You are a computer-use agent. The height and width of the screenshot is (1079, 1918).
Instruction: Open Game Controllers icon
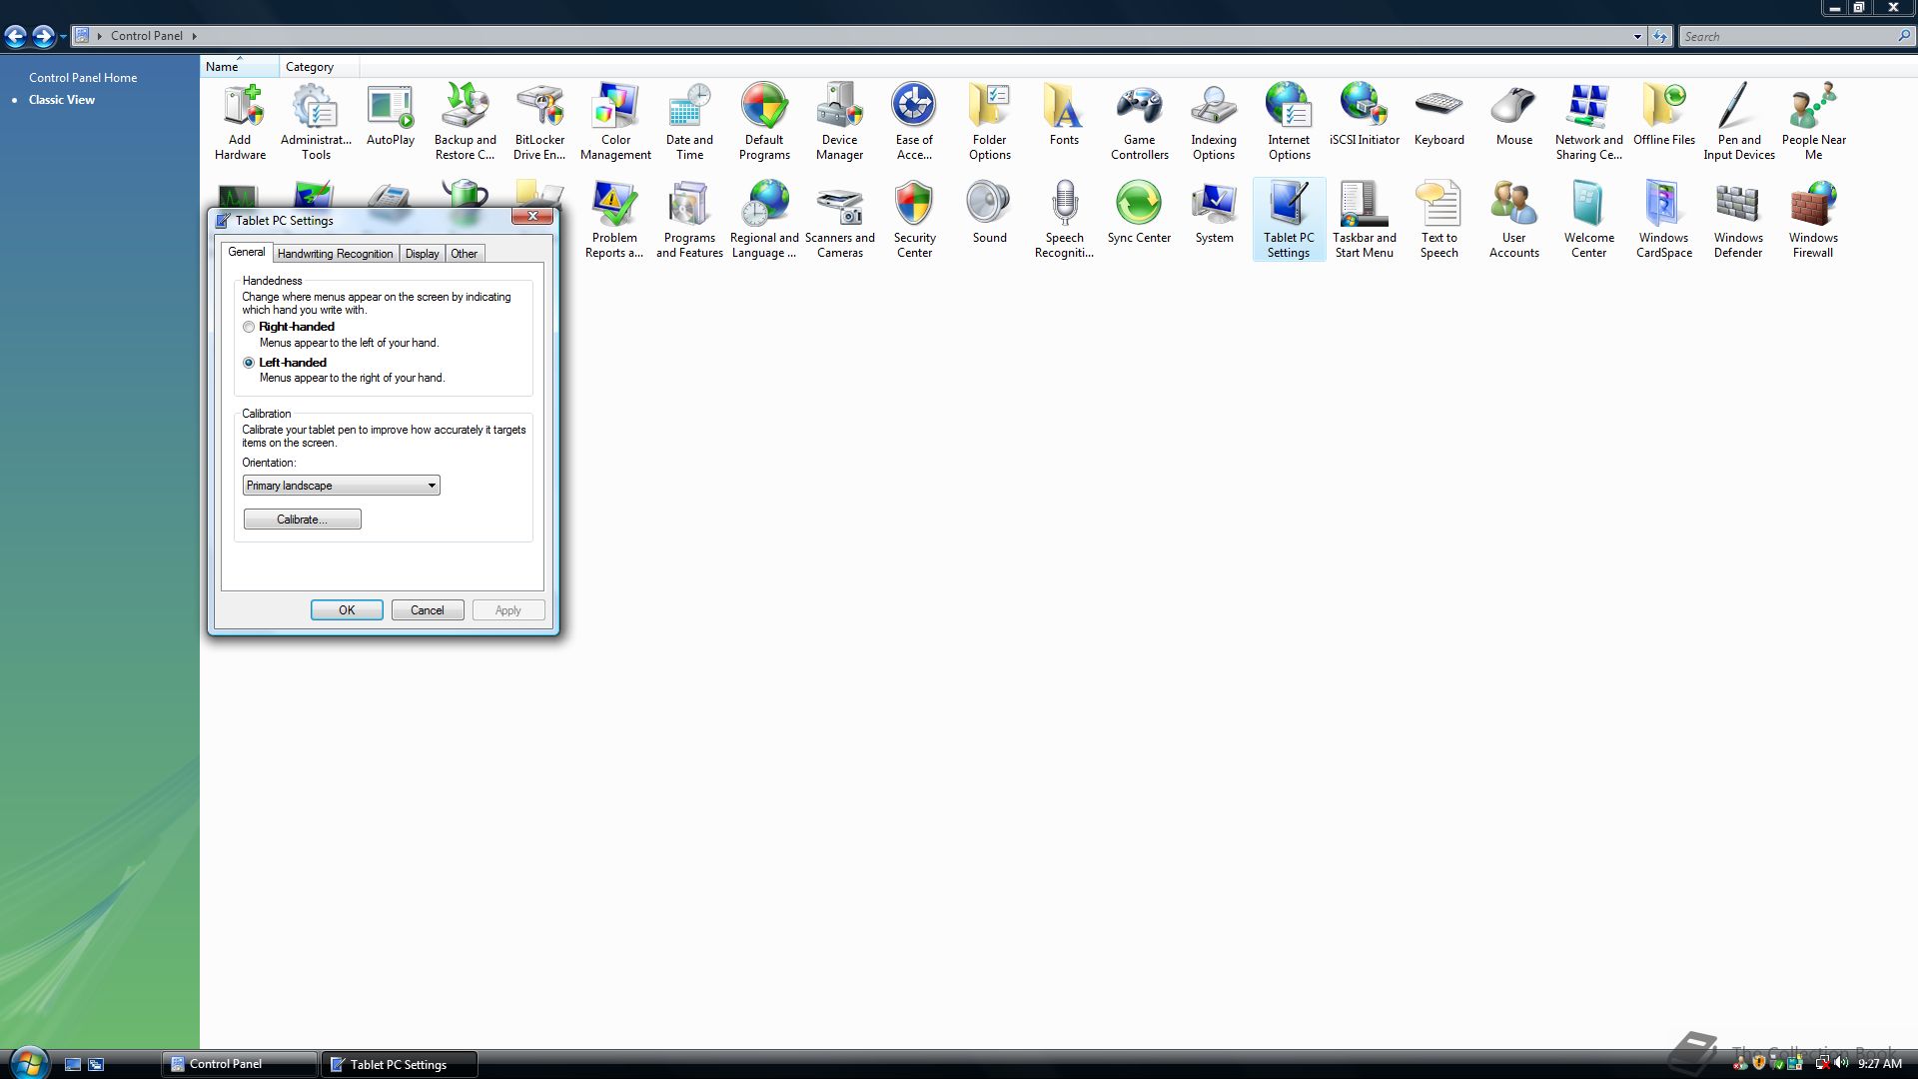click(1140, 121)
